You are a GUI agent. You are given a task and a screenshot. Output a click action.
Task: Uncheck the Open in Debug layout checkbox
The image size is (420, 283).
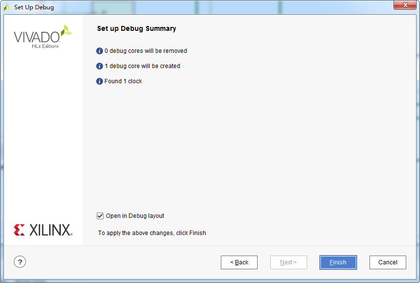click(x=100, y=216)
